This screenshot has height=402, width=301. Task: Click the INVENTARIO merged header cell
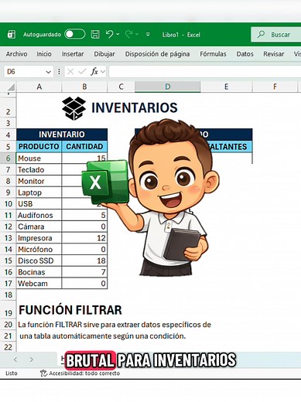click(x=62, y=135)
